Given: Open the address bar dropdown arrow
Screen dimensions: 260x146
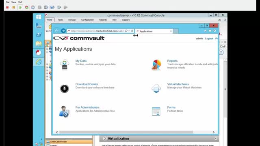Looking at the screenshot, I should pyautogui.click(x=129, y=31).
